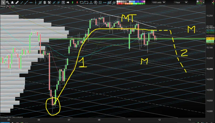Select the text box T tool
Viewport: 215px width, 123px height.
63,2
